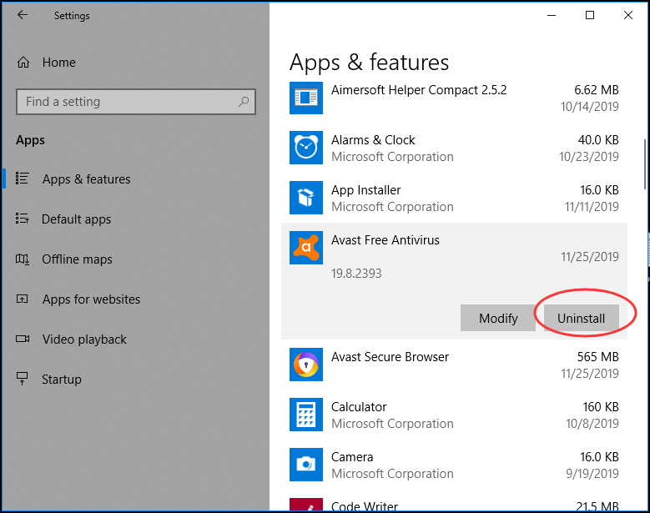
Task: Select the Code Writer app icon
Action: click(306, 505)
